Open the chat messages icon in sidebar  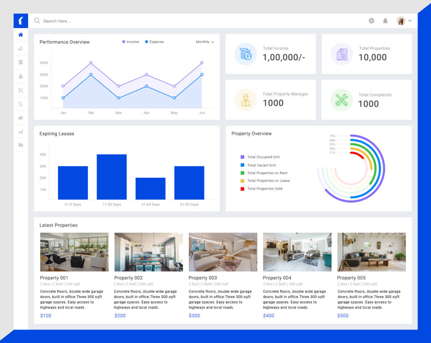21,118
